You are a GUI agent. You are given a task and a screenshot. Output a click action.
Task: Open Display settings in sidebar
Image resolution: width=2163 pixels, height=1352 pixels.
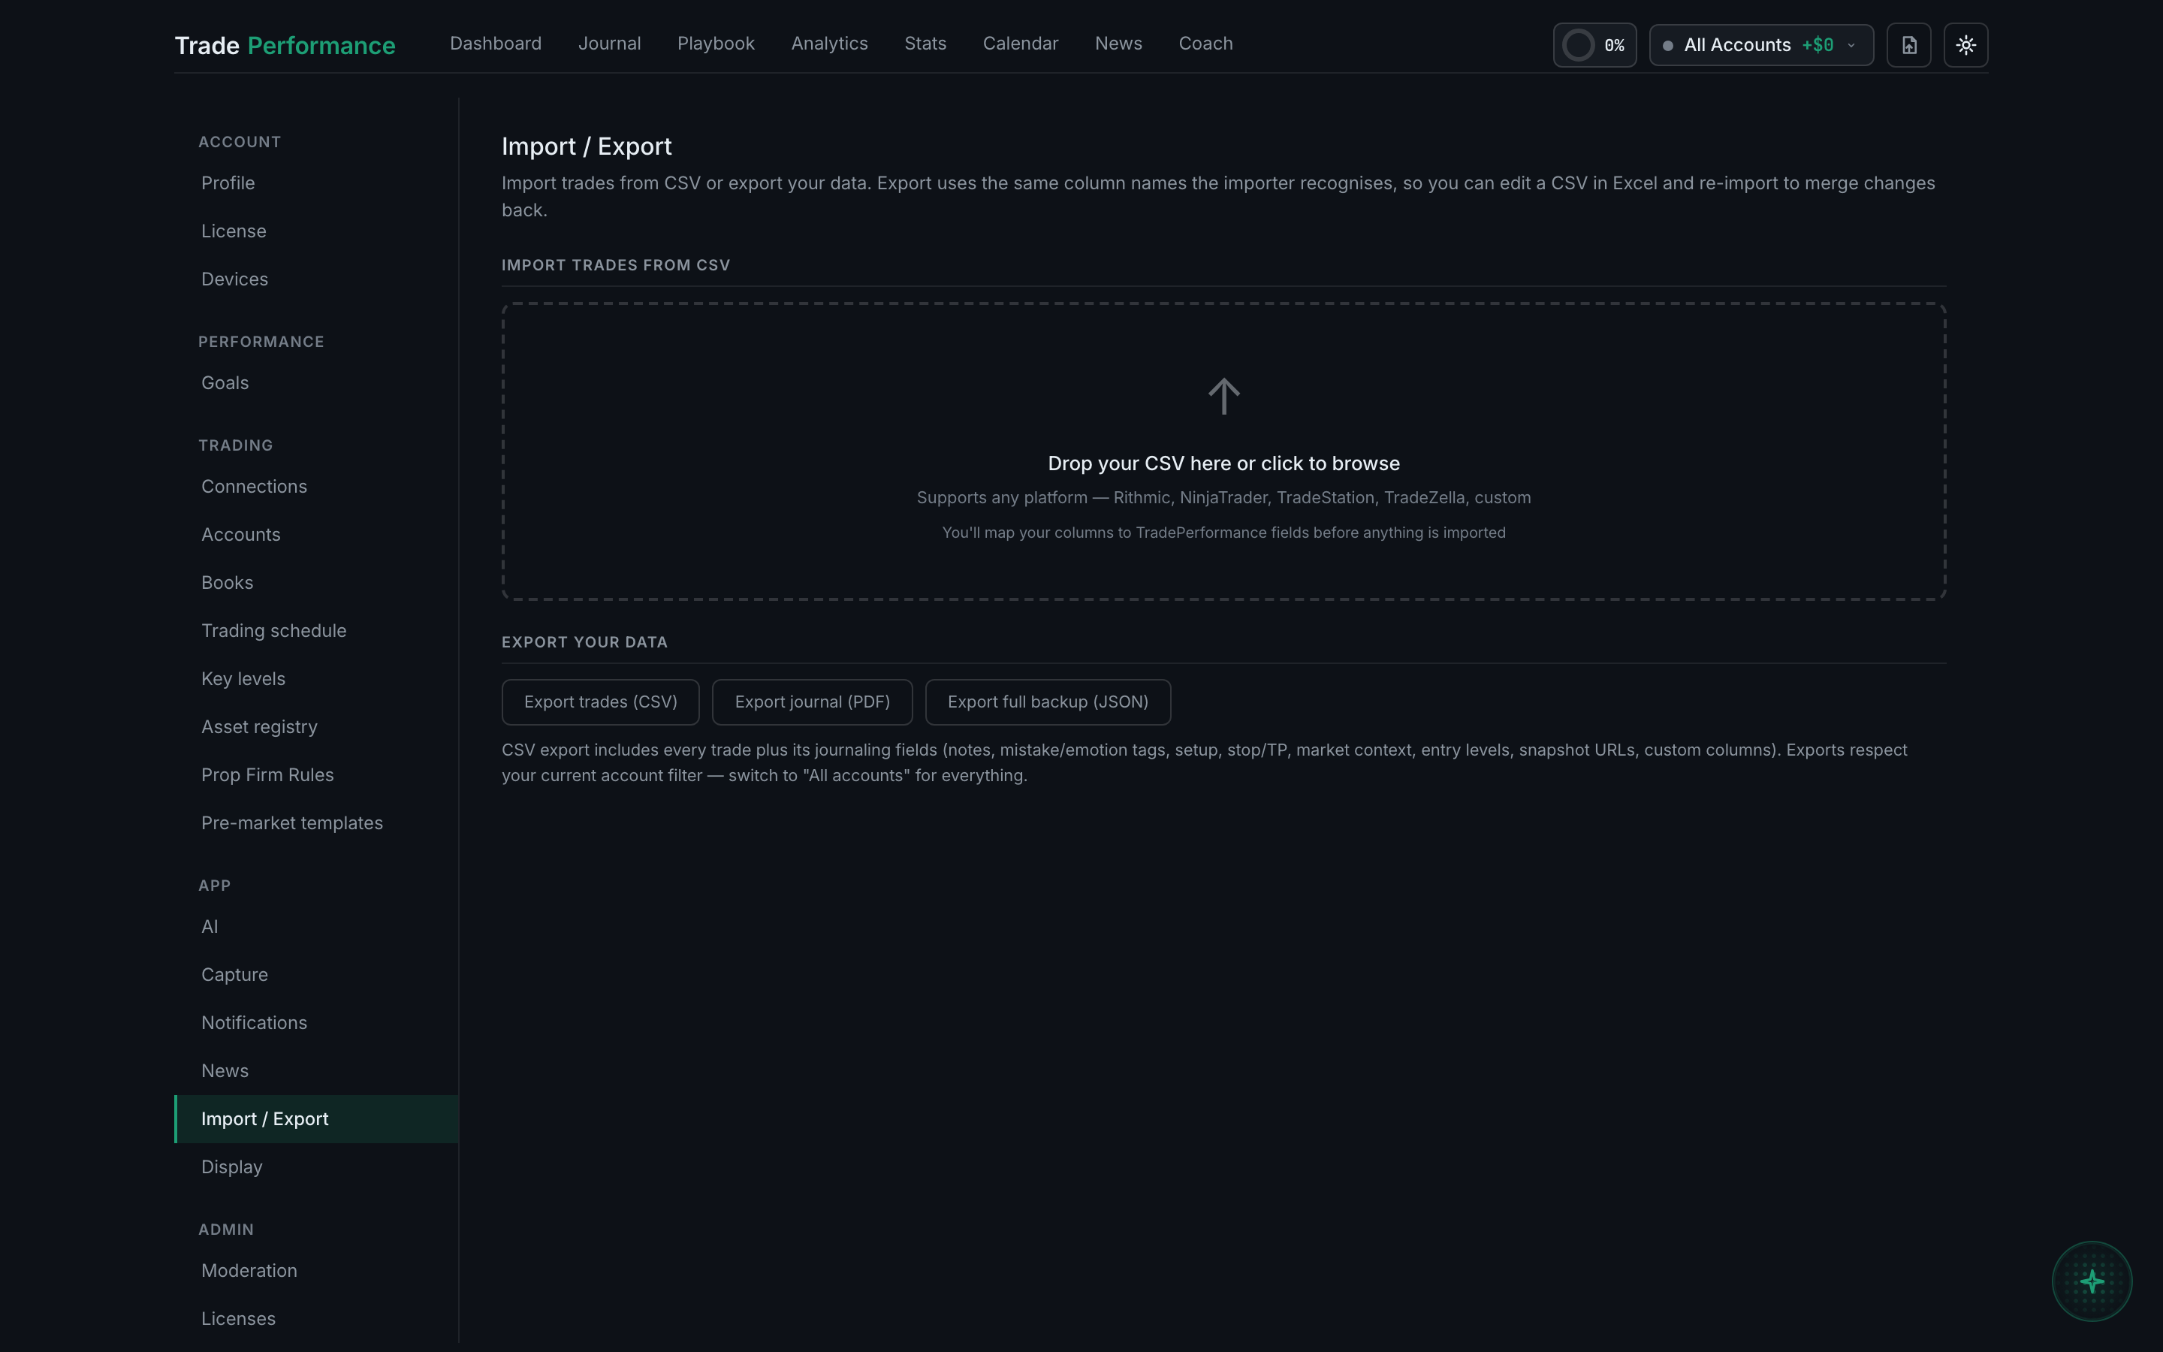pos(316,1168)
